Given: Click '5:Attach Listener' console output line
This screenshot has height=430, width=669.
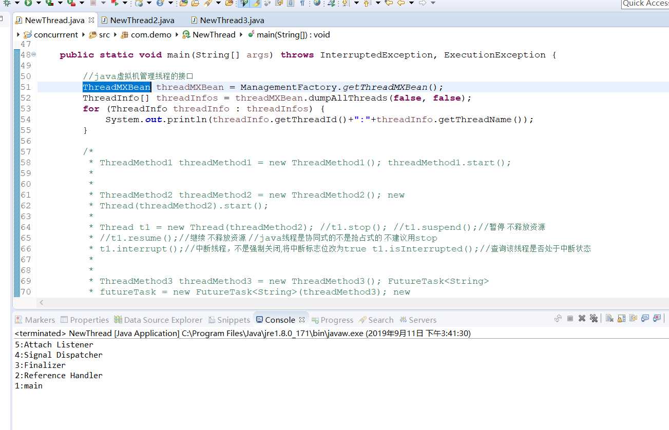Looking at the screenshot, I should (54, 345).
